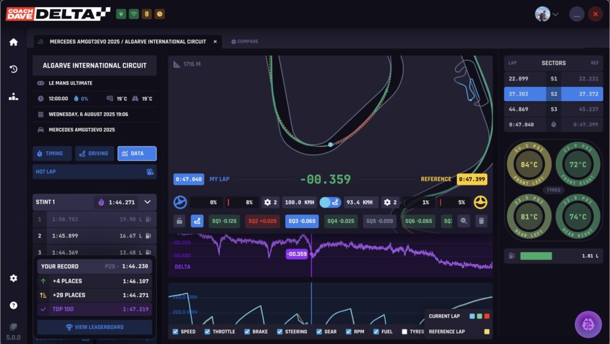Switch to the Driving tab
This screenshot has height=344, width=610.
(94, 154)
